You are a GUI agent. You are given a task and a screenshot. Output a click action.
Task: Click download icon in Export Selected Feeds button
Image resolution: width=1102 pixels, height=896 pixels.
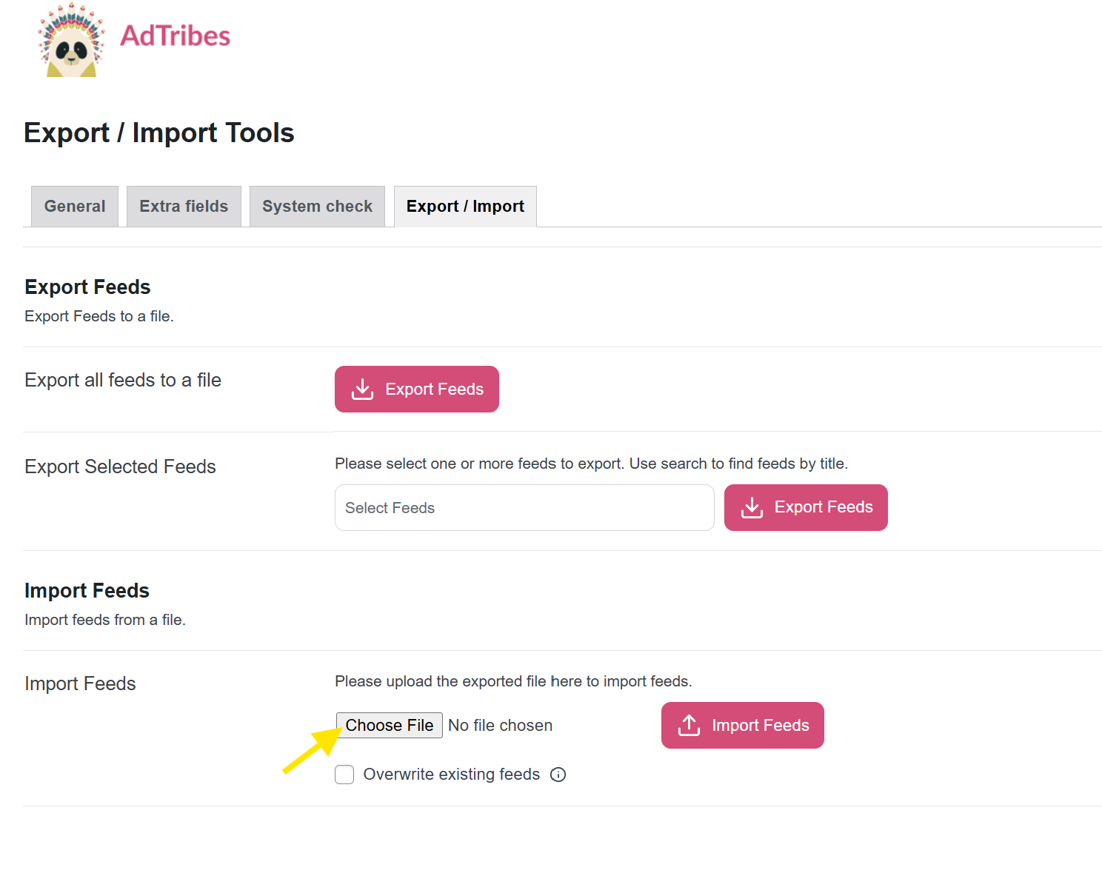click(752, 507)
